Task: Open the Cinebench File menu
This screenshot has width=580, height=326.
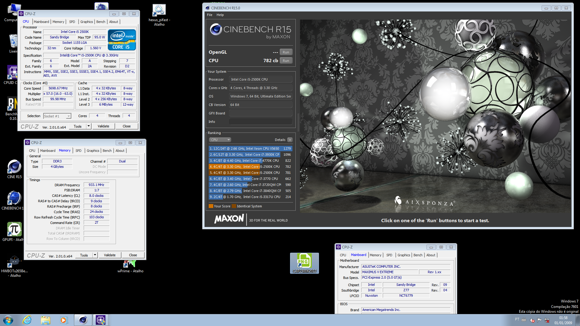Action: tap(210, 15)
